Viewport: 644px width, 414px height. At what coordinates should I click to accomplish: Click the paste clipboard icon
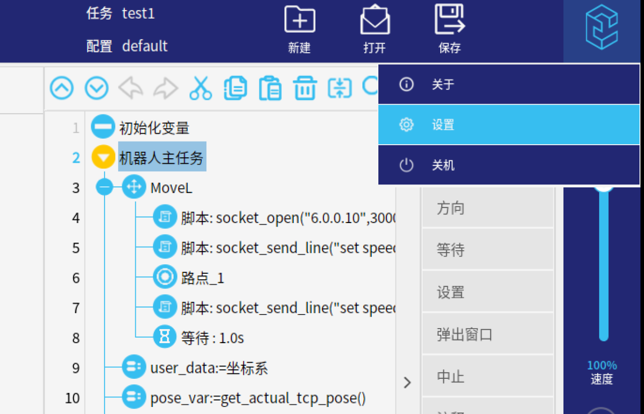(270, 88)
